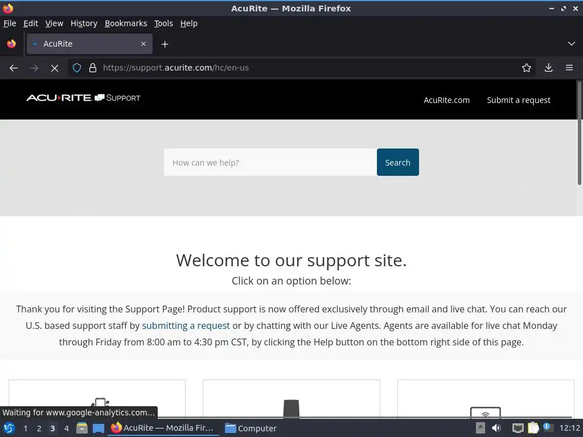Switch to the Computer taskbar window

coord(251,428)
